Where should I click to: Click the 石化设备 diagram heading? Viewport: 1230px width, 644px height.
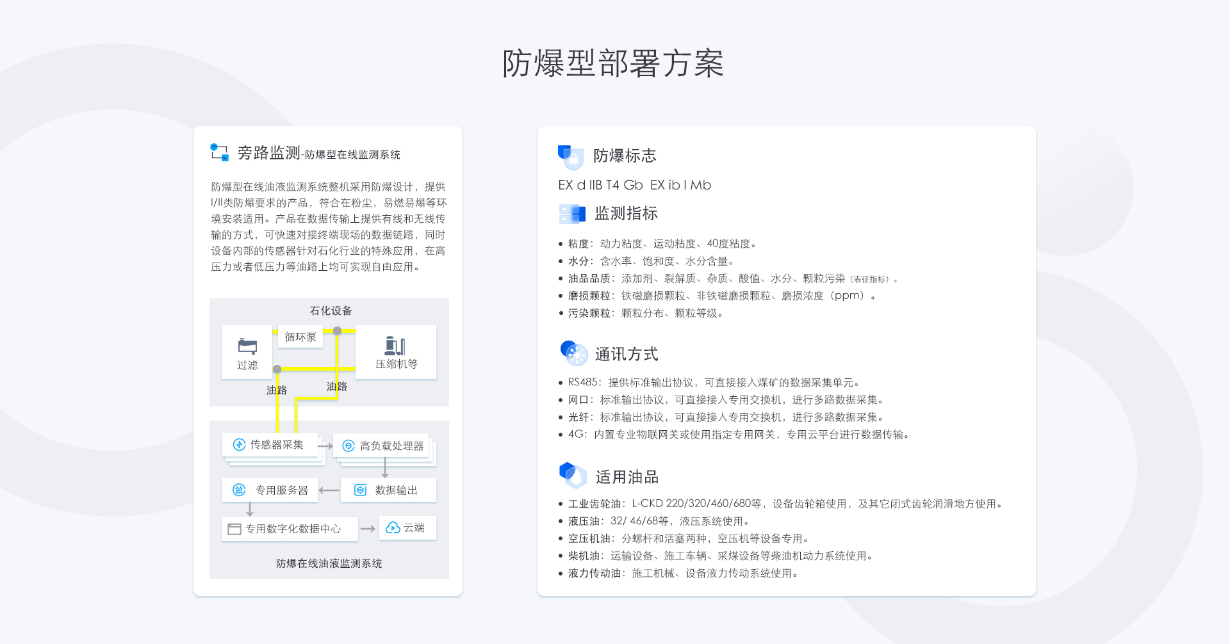(331, 310)
